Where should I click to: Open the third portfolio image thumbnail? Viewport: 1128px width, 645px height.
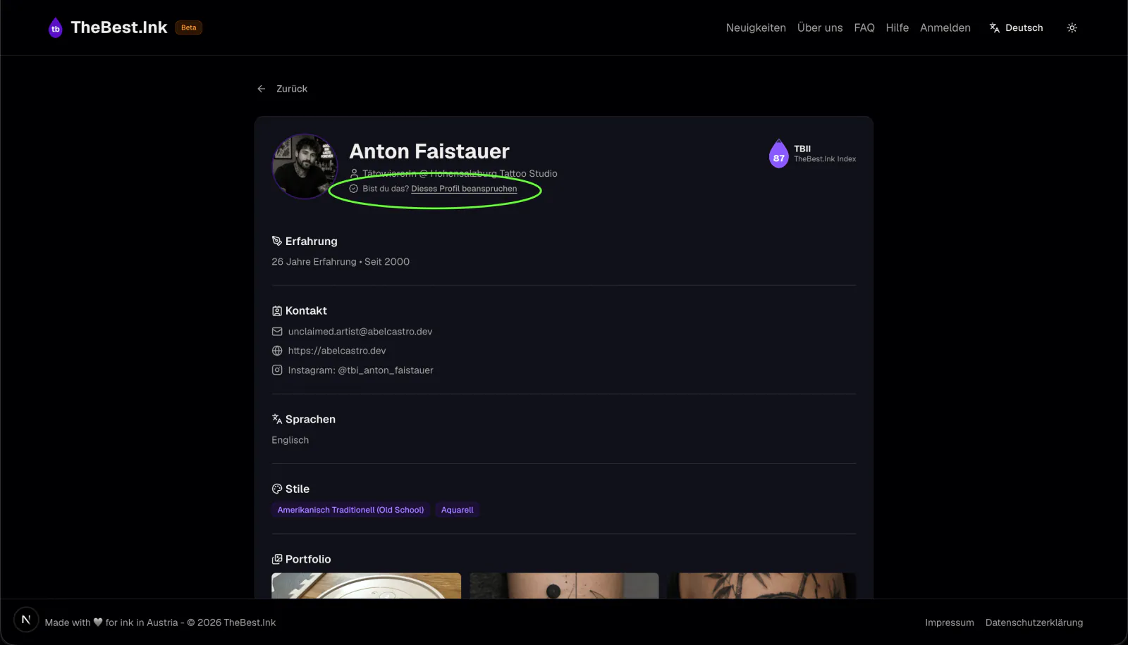[x=762, y=586]
